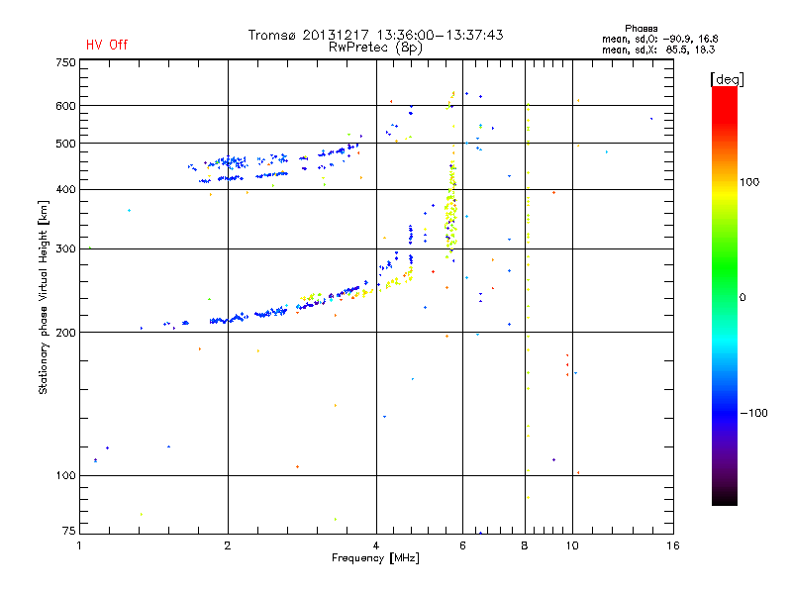Viewport: 792px width, 594px height.
Task: Click the x-axis tick label '8'
Action: point(525,545)
